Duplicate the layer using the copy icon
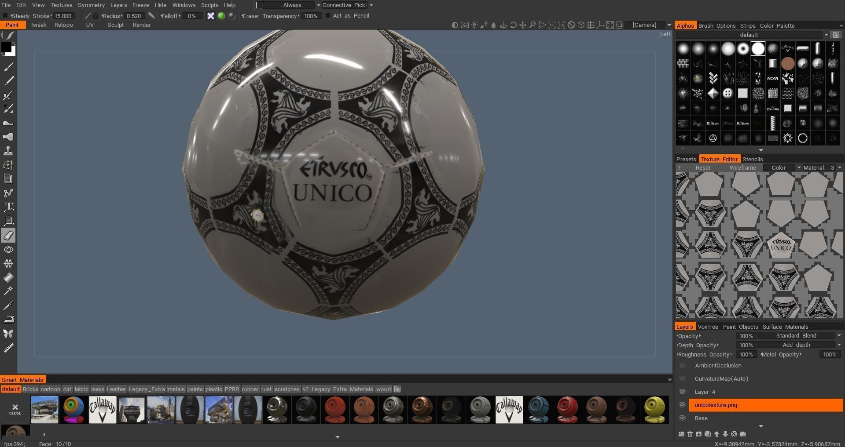845x447 pixels. point(708,434)
